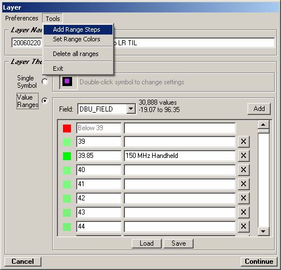Select the Value Ranges radio button
Image resolution: width=281 pixels, height=270 pixels.
(45, 101)
